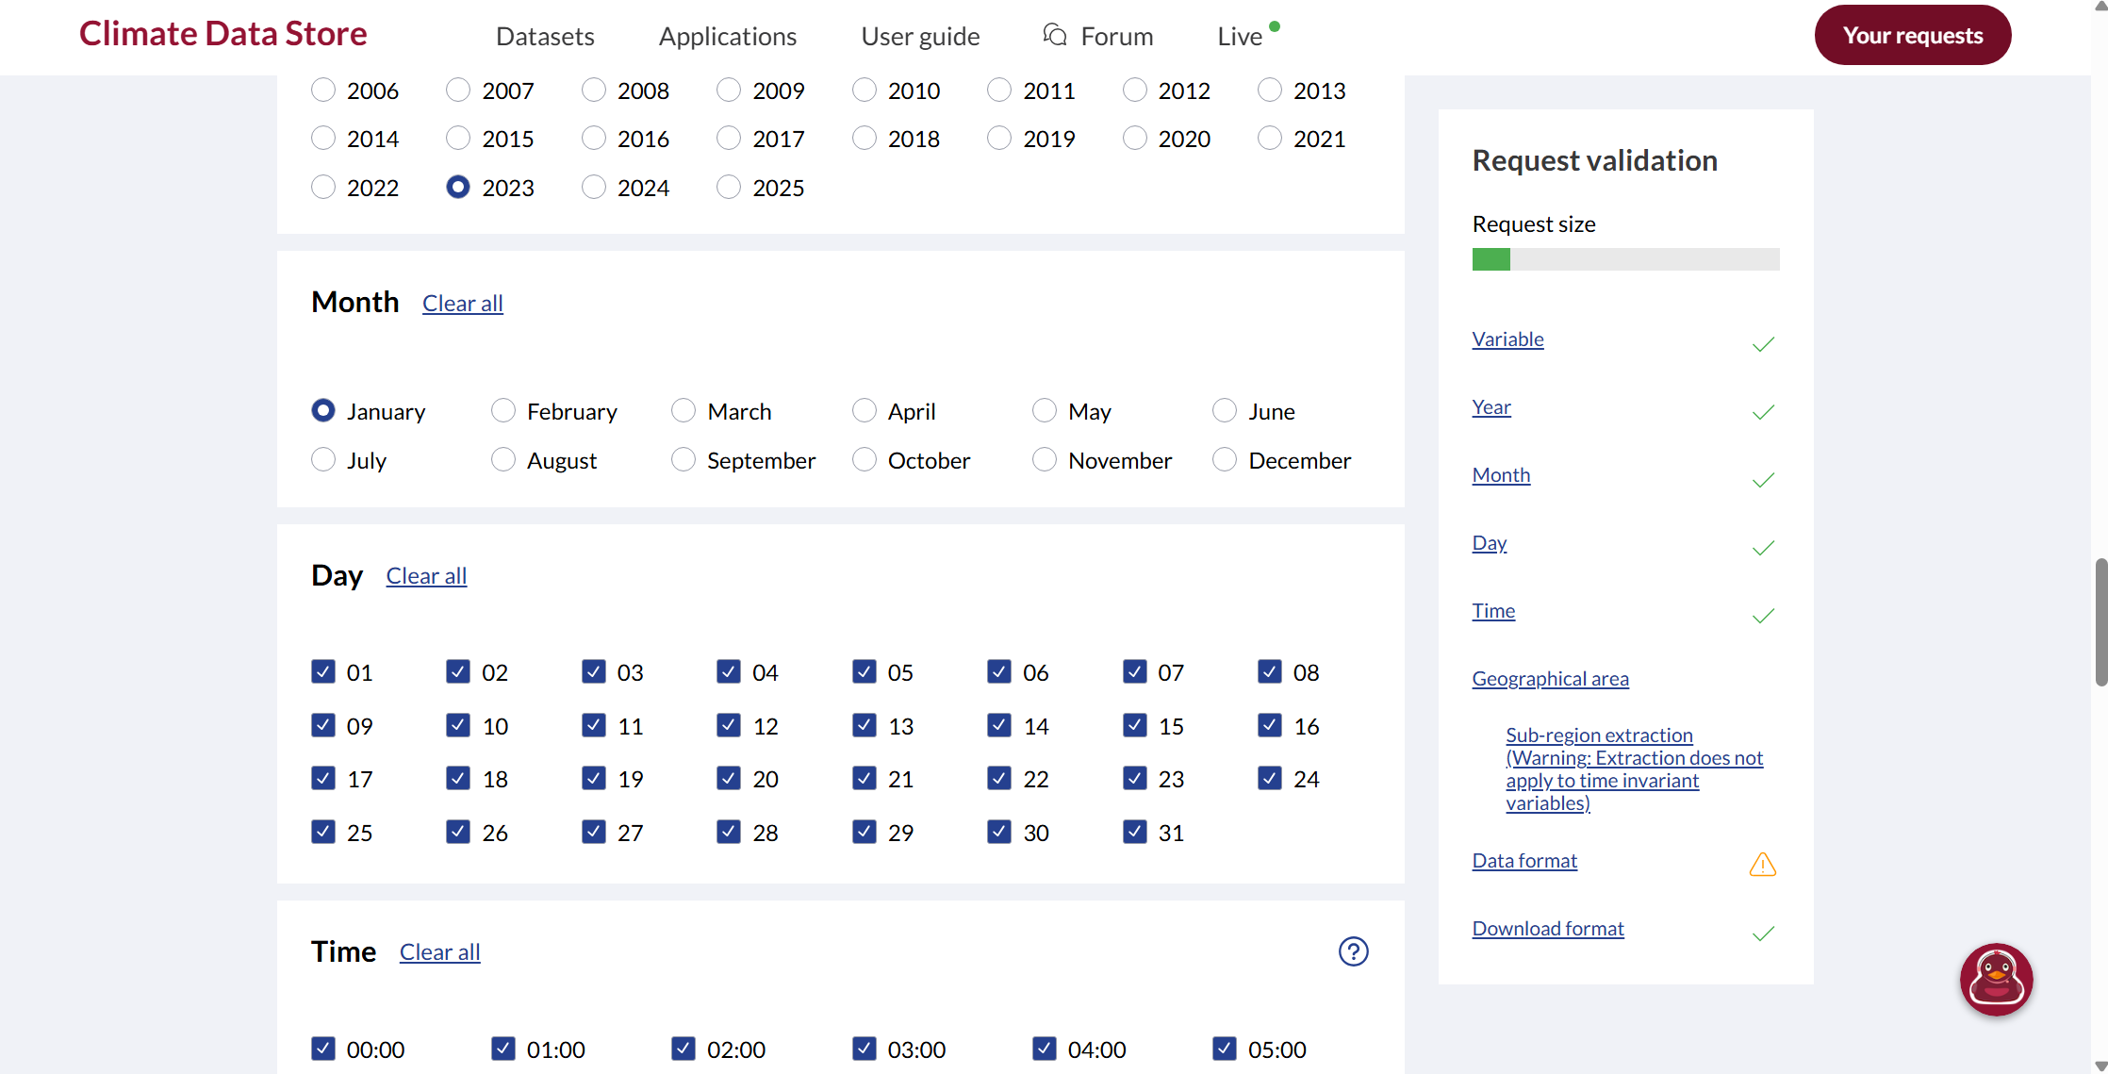Click the Your requests button
Image resolution: width=2108 pixels, height=1074 pixels.
click(1912, 35)
